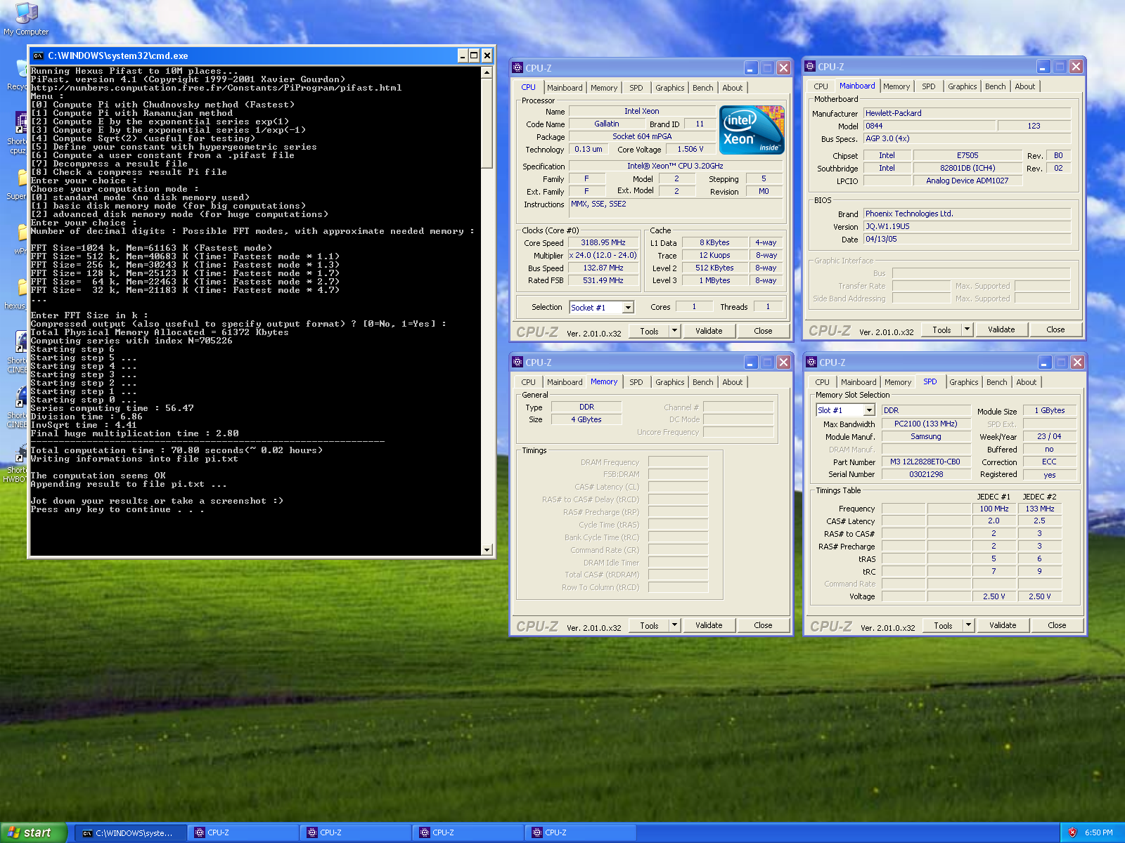
Task: Click the Package field Socket 604 mPGA
Action: tap(641, 136)
